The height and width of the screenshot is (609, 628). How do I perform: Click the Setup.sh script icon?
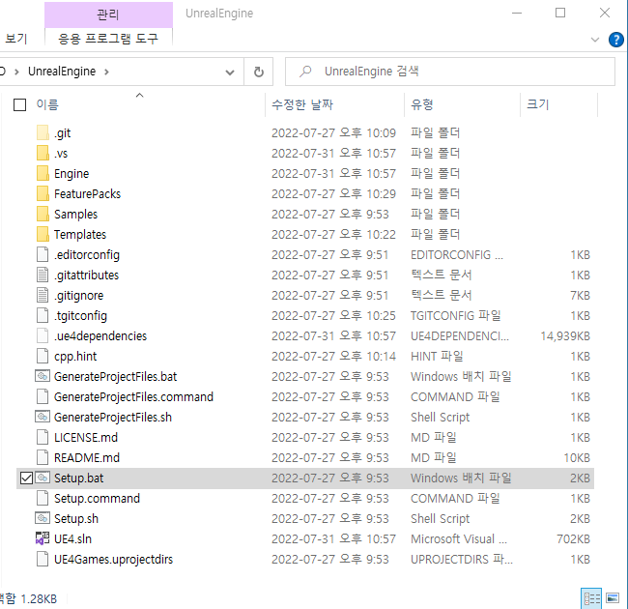click(x=43, y=518)
